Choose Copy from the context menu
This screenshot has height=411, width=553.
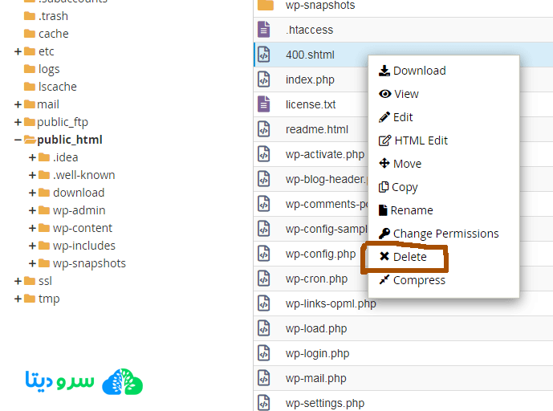[x=405, y=187]
